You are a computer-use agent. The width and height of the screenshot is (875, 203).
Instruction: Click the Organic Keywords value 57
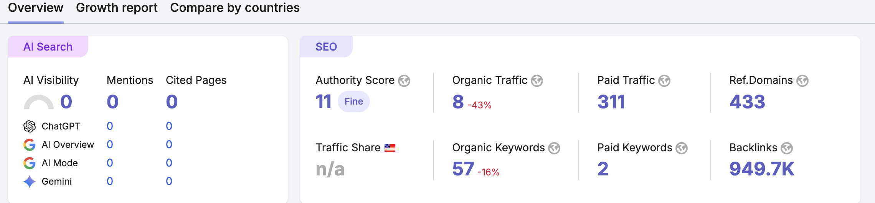(x=463, y=169)
